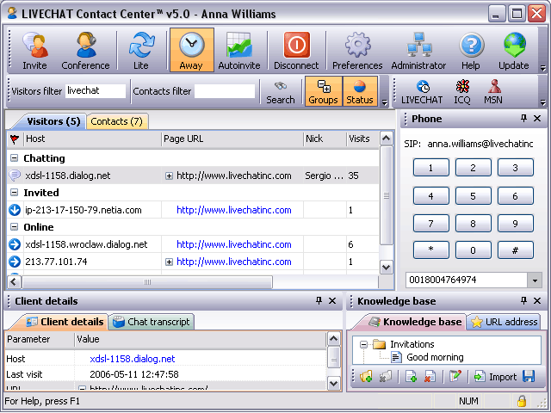Click chat bubble icon of xdsl-1158.dialog.net

[x=15, y=176]
